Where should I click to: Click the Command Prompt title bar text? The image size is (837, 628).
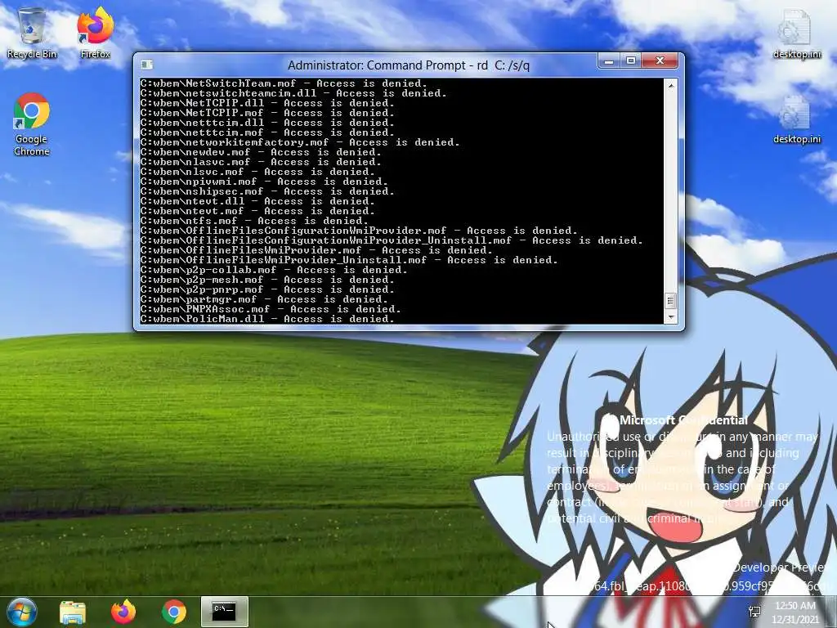(409, 65)
